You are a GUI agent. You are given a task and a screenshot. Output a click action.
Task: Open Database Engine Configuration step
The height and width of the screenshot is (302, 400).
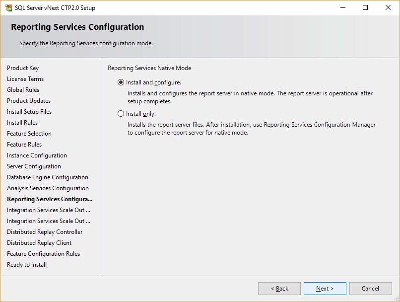click(x=48, y=177)
